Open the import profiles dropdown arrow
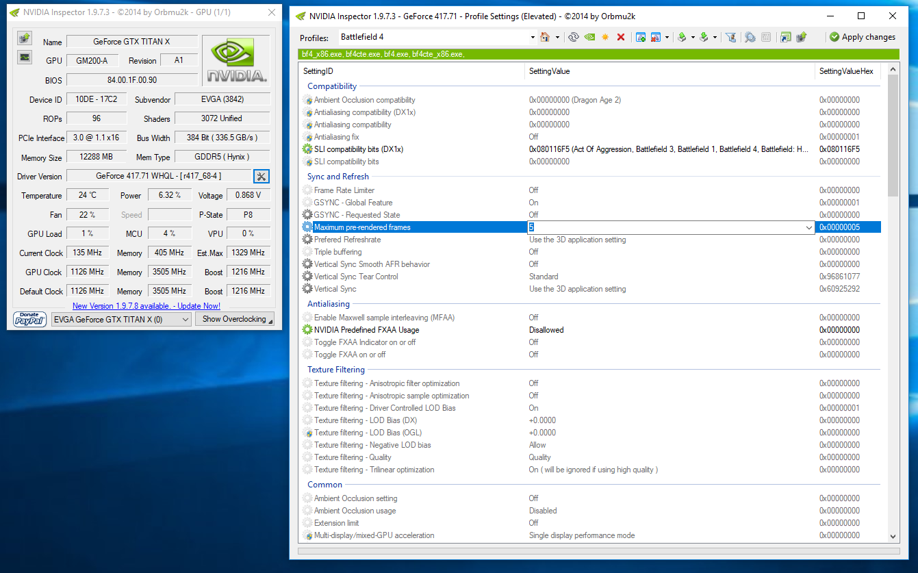The width and height of the screenshot is (918, 573). (715, 37)
